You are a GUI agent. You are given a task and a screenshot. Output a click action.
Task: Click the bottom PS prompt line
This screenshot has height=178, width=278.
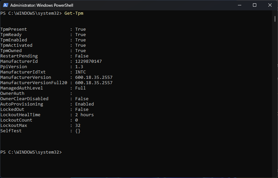(31, 152)
